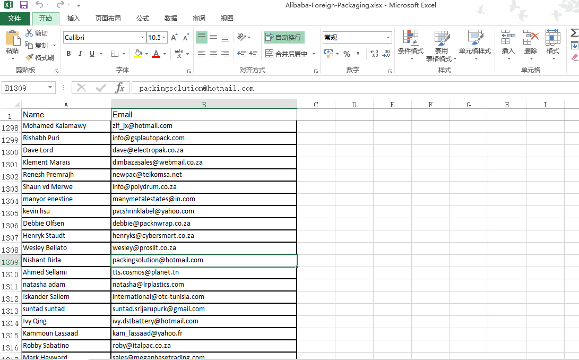Click the percent style icon
Screen dimensions: 579x360
click(347, 54)
